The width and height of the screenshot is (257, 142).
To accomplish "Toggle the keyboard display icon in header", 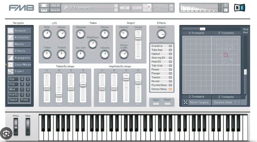I will (x=44, y=10).
